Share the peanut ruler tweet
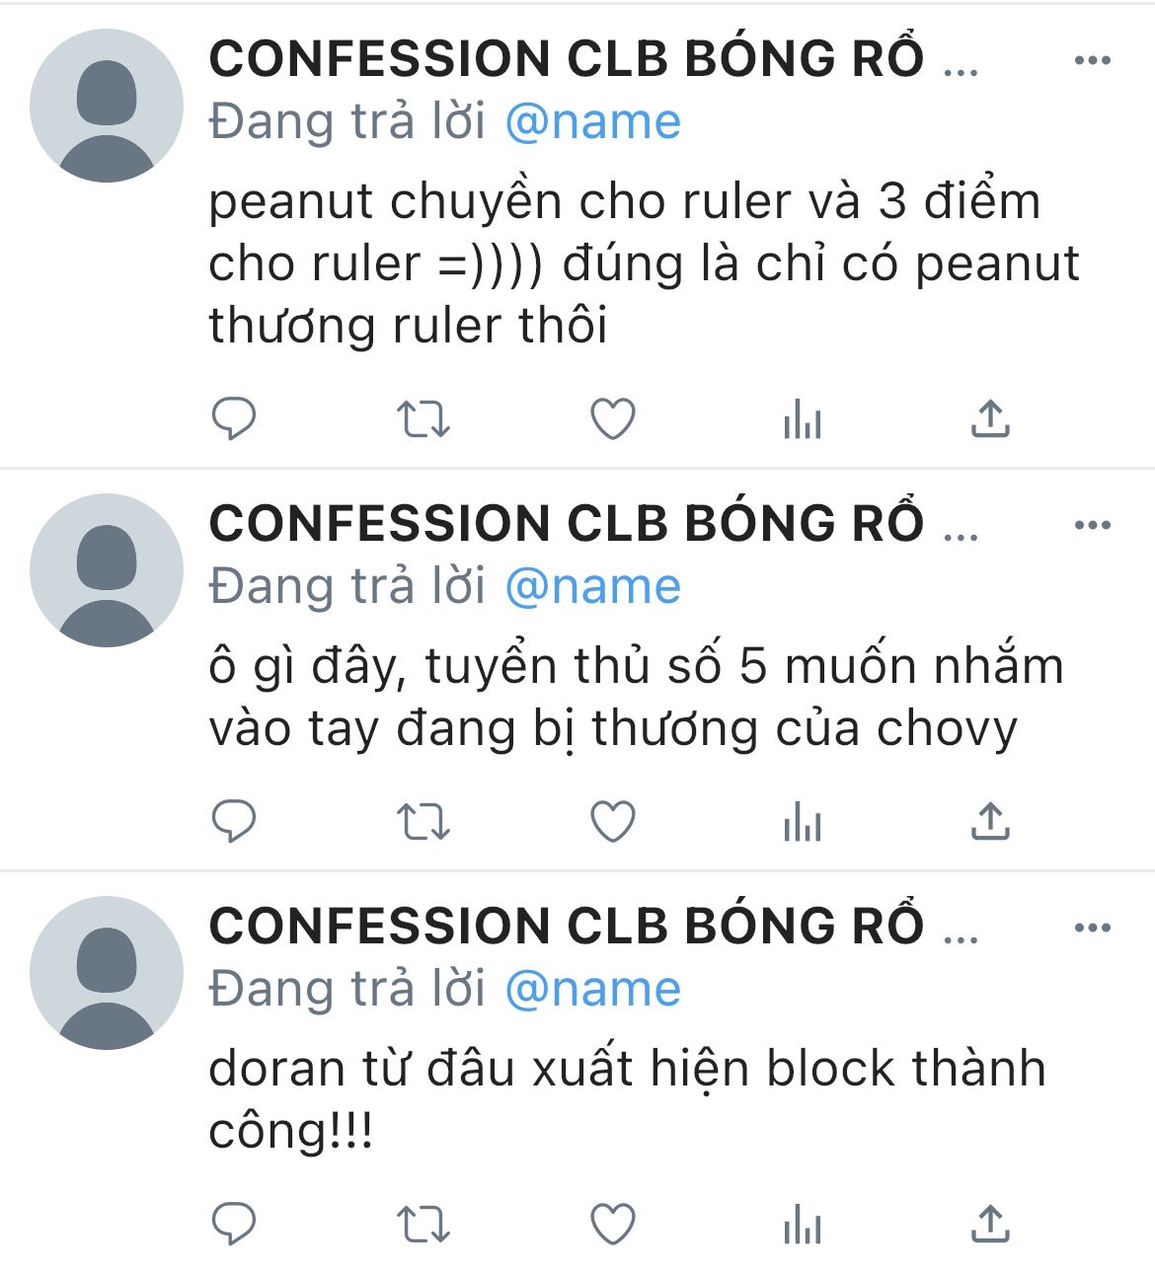The width and height of the screenshot is (1155, 1270). tap(990, 418)
